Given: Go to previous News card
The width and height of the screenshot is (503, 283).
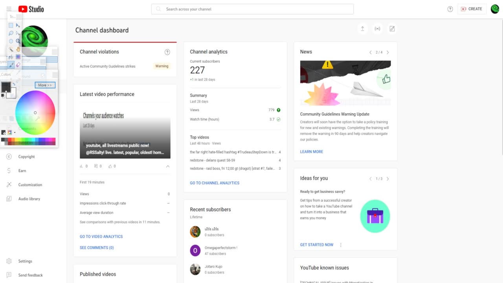Looking at the screenshot, I should click(x=370, y=52).
